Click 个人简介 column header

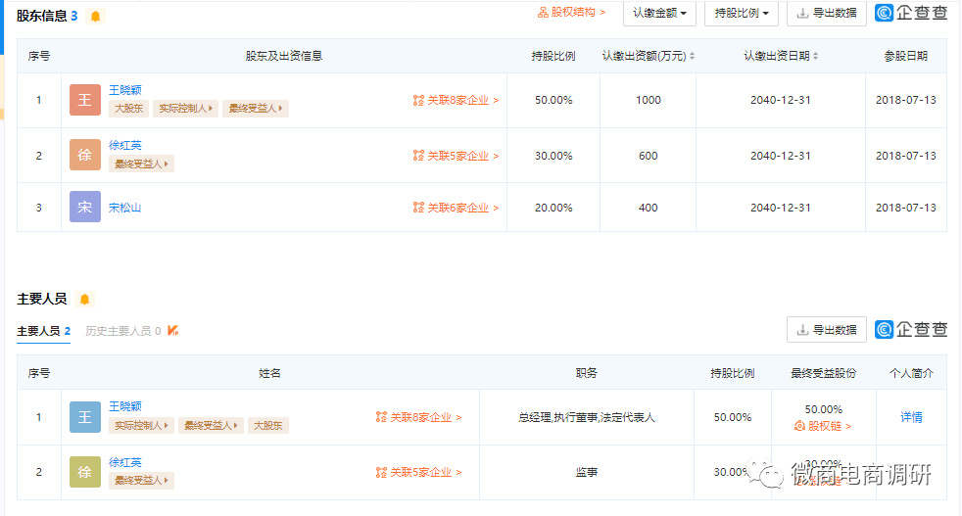click(x=911, y=373)
